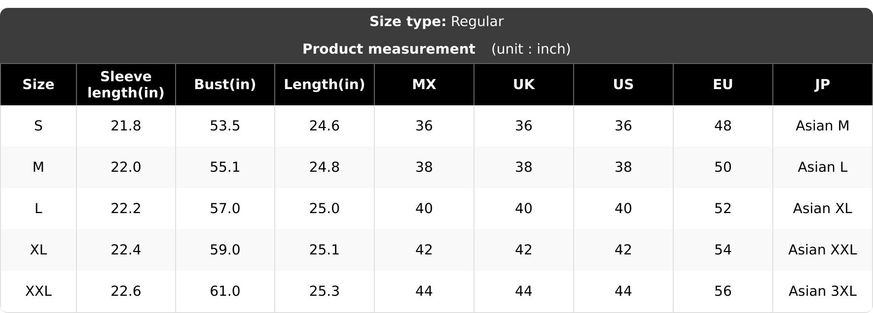
Task: Click the Size type: Regular title
Action: 436,22
